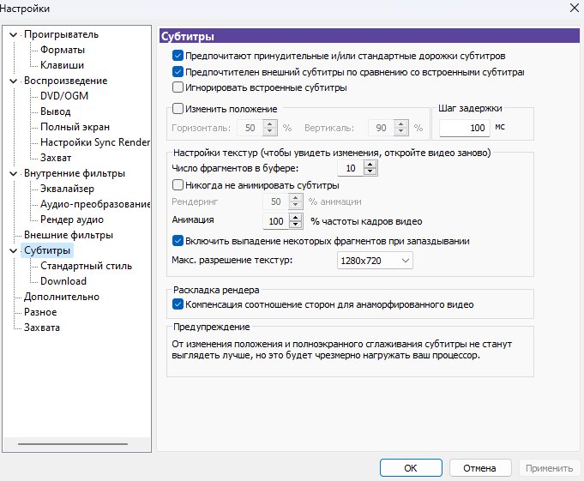Increase Вертикаль position spinner

point(400,124)
